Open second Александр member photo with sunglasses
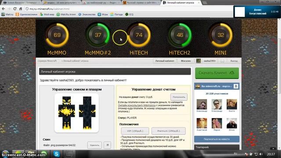Image resolution: width=281 pixels, height=158 pixels. [x=216, y=104]
